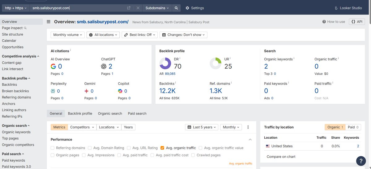The height and width of the screenshot is (169, 371).
Task: Open the Monthly interval dropdown
Action: tap(231, 127)
